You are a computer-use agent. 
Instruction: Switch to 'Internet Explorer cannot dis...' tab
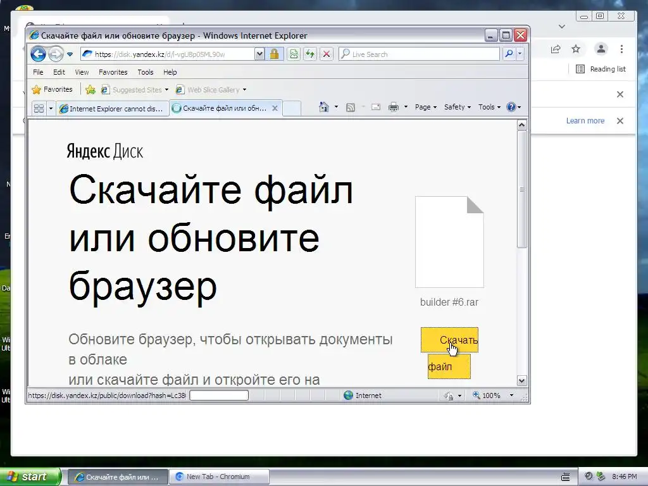click(x=113, y=109)
